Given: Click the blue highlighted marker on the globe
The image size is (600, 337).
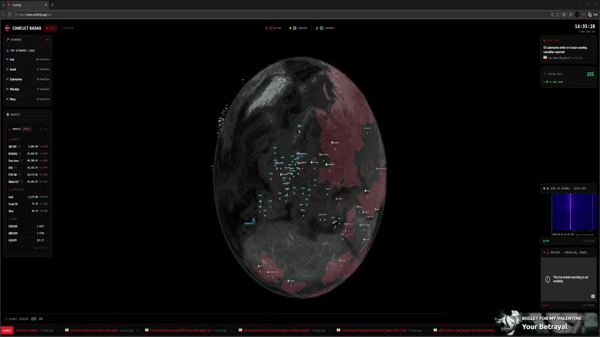Looking at the screenshot, I should (x=254, y=220).
